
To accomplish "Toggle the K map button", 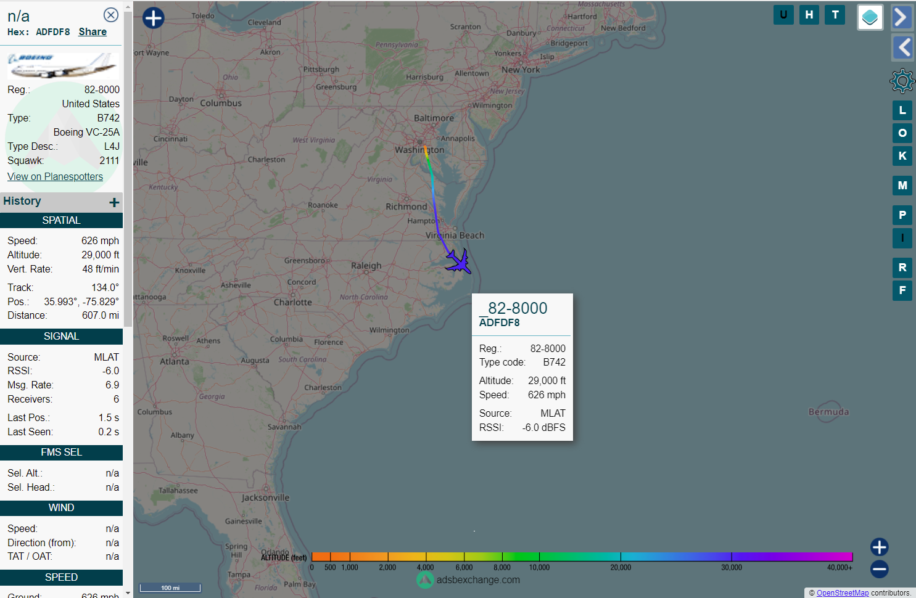I will [x=902, y=156].
